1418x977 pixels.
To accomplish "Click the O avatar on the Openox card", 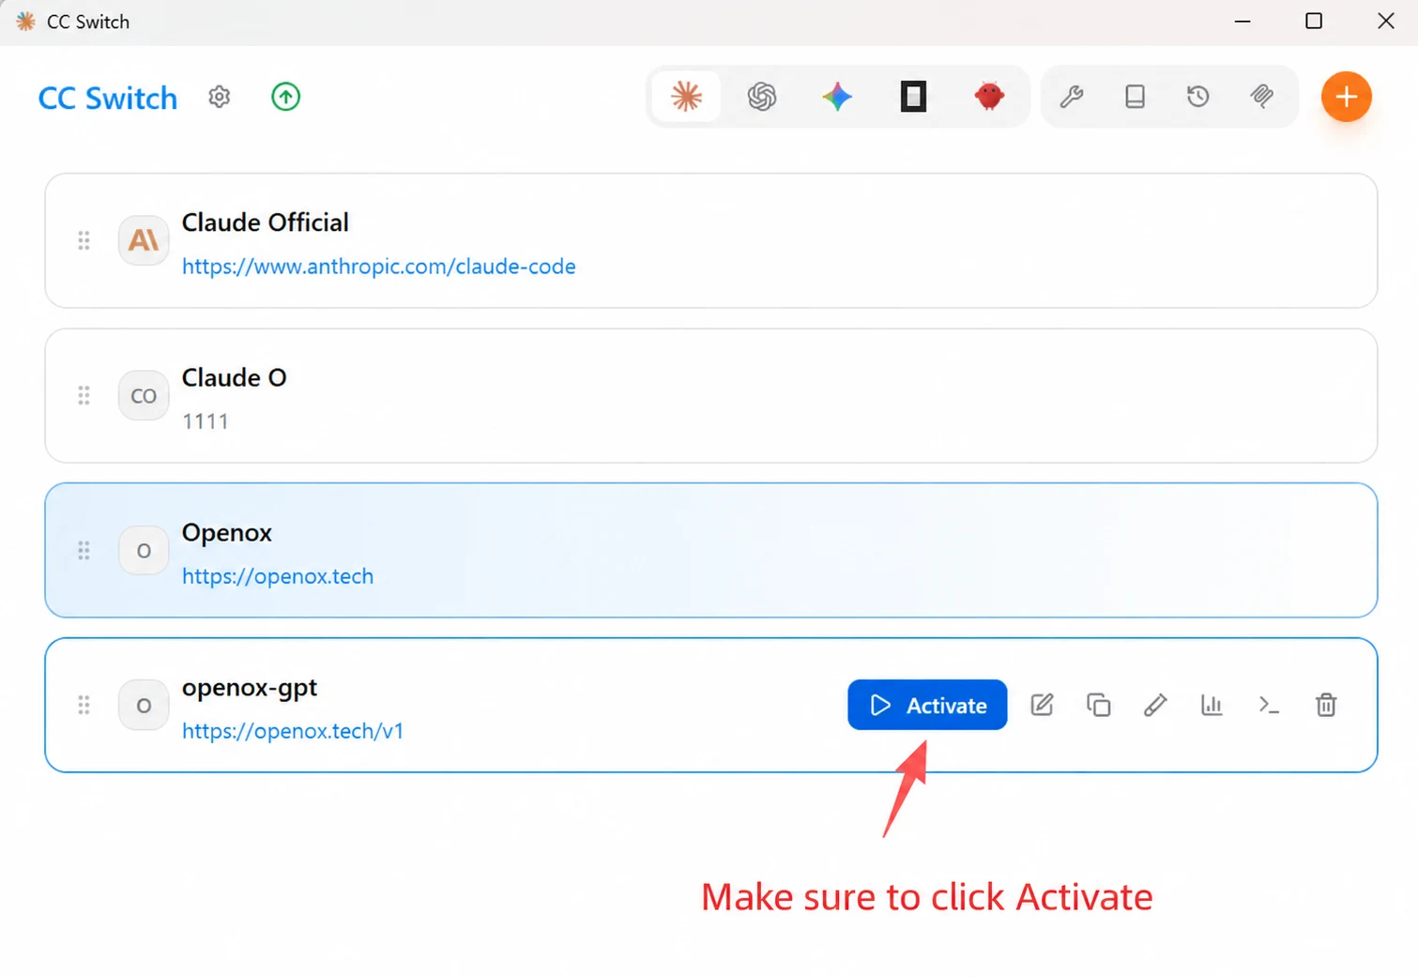I will tap(144, 551).
